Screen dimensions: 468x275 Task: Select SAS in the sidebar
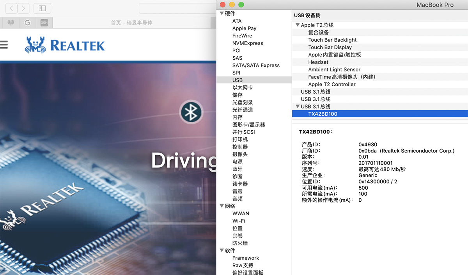click(237, 58)
